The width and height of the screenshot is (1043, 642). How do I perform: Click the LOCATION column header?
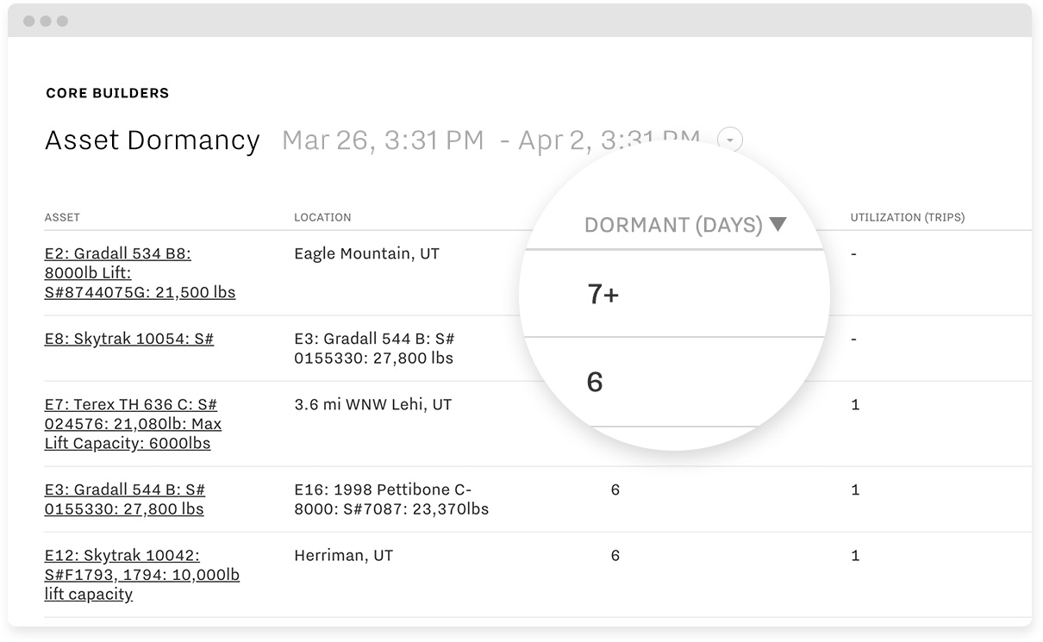pos(322,217)
